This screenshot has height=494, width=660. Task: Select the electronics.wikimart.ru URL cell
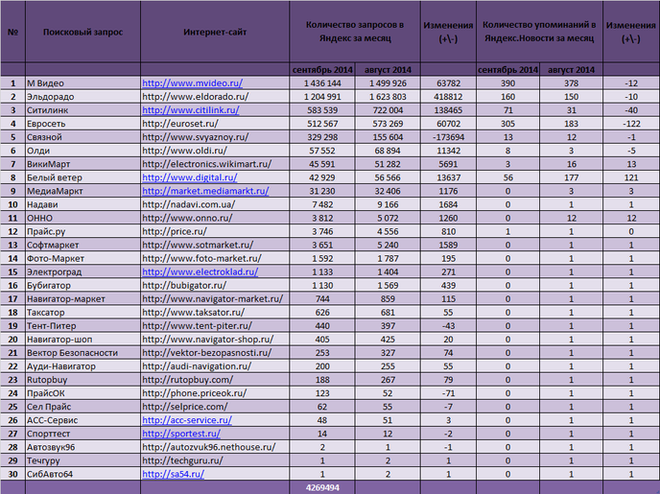215,164
